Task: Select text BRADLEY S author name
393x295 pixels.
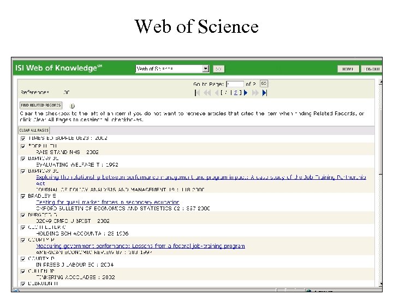Action: (42, 196)
